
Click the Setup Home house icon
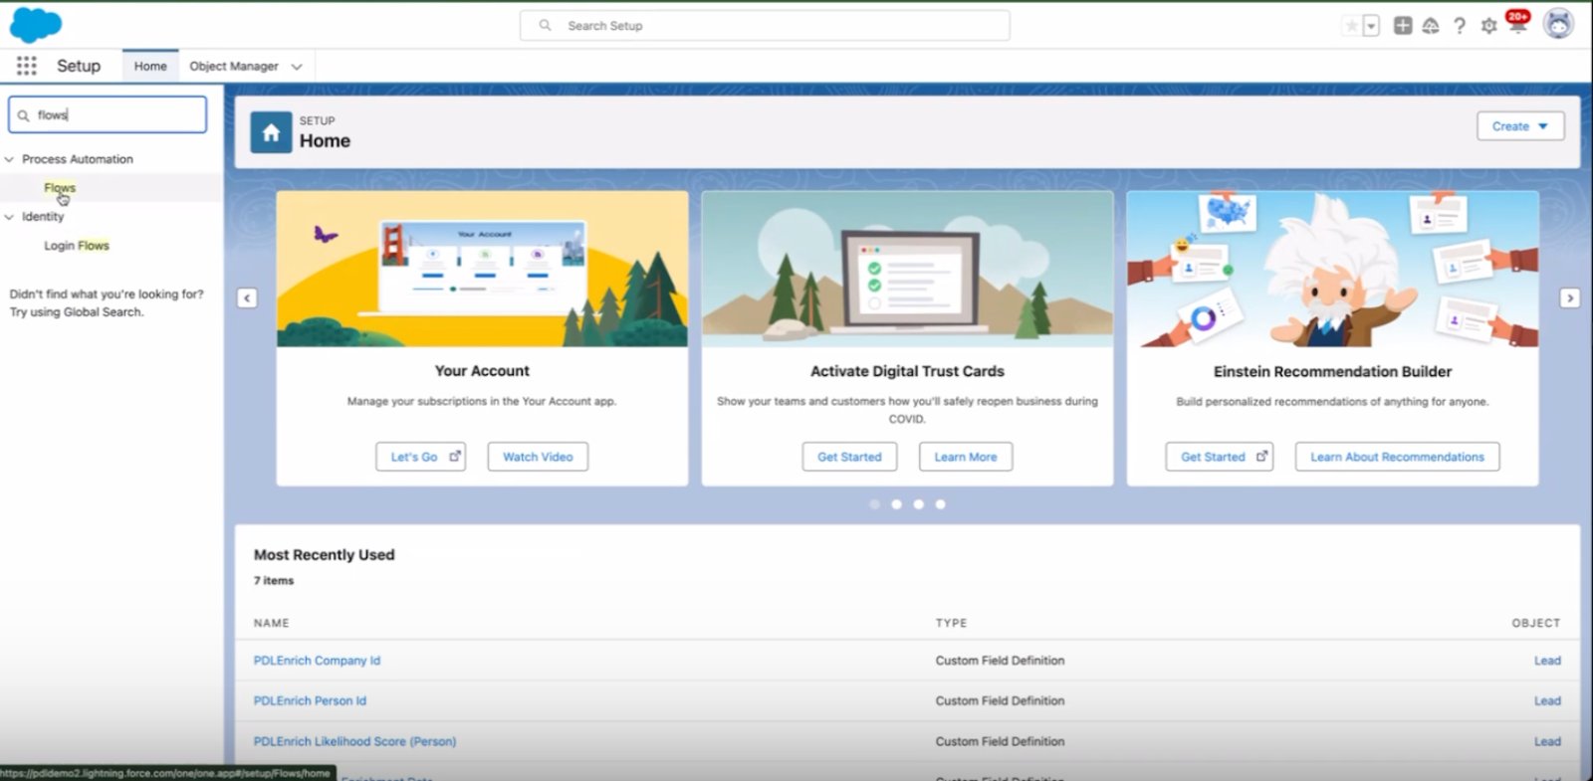tap(271, 132)
